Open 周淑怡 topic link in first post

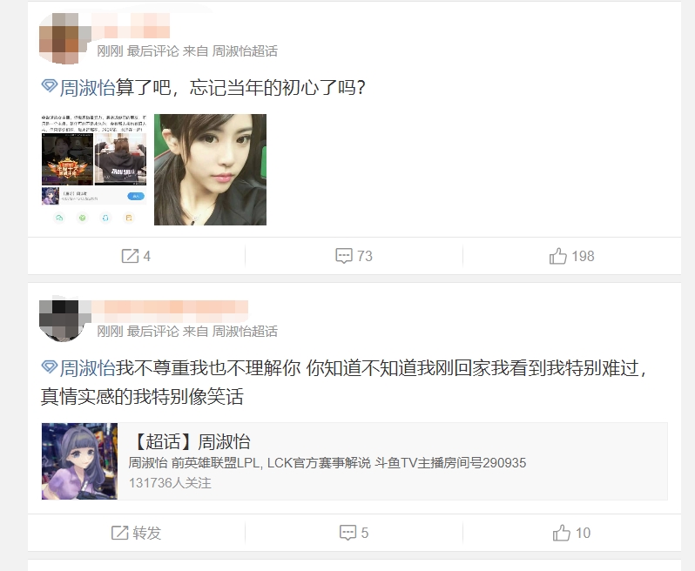[87, 87]
